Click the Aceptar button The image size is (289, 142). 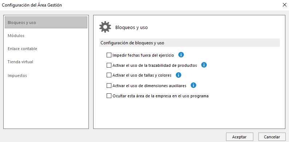click(239, 137)
